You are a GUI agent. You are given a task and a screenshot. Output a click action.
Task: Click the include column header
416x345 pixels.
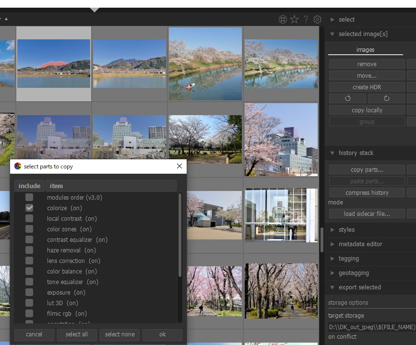click(29, 186)
